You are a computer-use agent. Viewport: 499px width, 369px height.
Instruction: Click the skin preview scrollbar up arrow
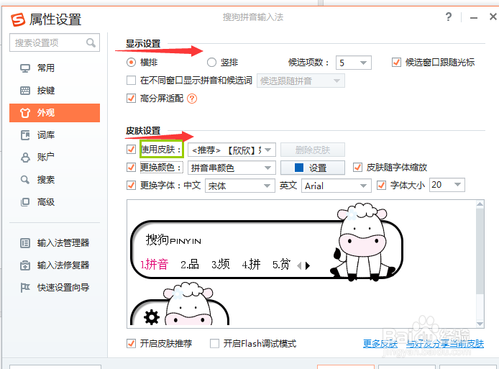point(480,204)
